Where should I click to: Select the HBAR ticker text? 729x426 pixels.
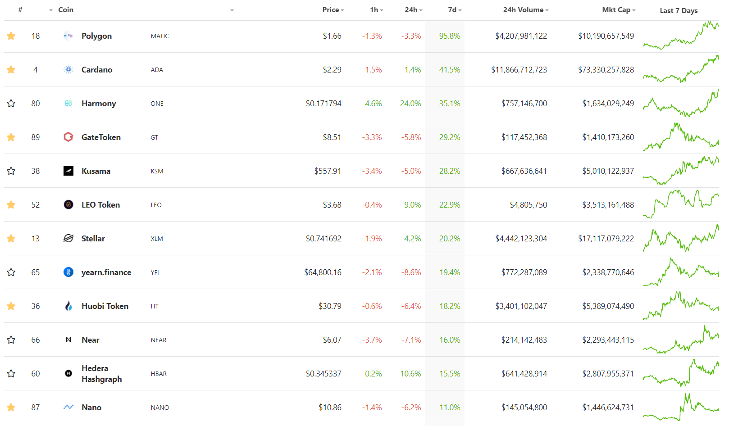(159, 374)
